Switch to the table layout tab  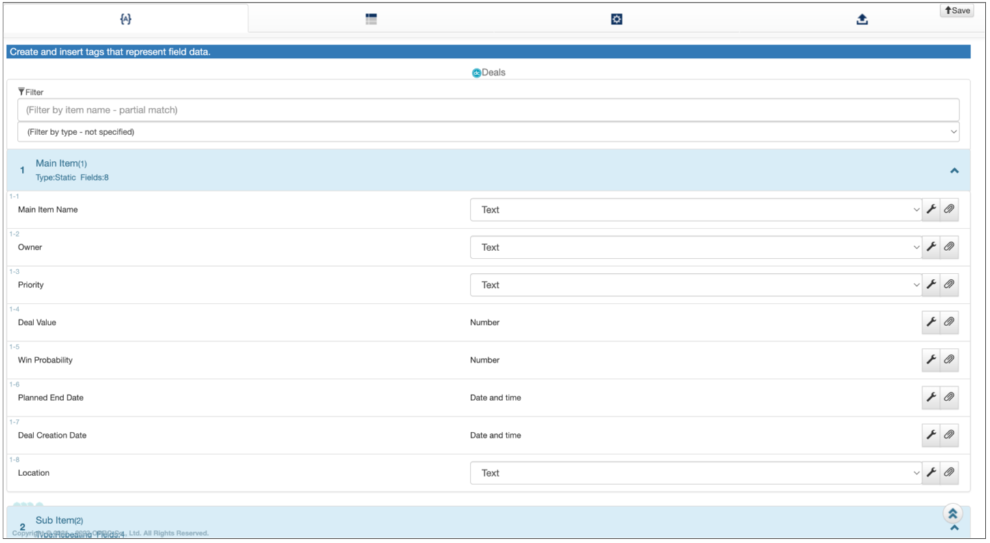pyautogui.click(x=371, y=19)
